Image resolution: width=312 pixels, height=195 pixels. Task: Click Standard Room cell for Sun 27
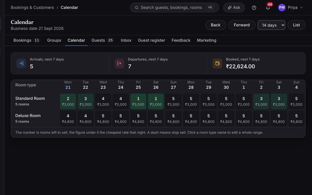click(x=173, y=101)
